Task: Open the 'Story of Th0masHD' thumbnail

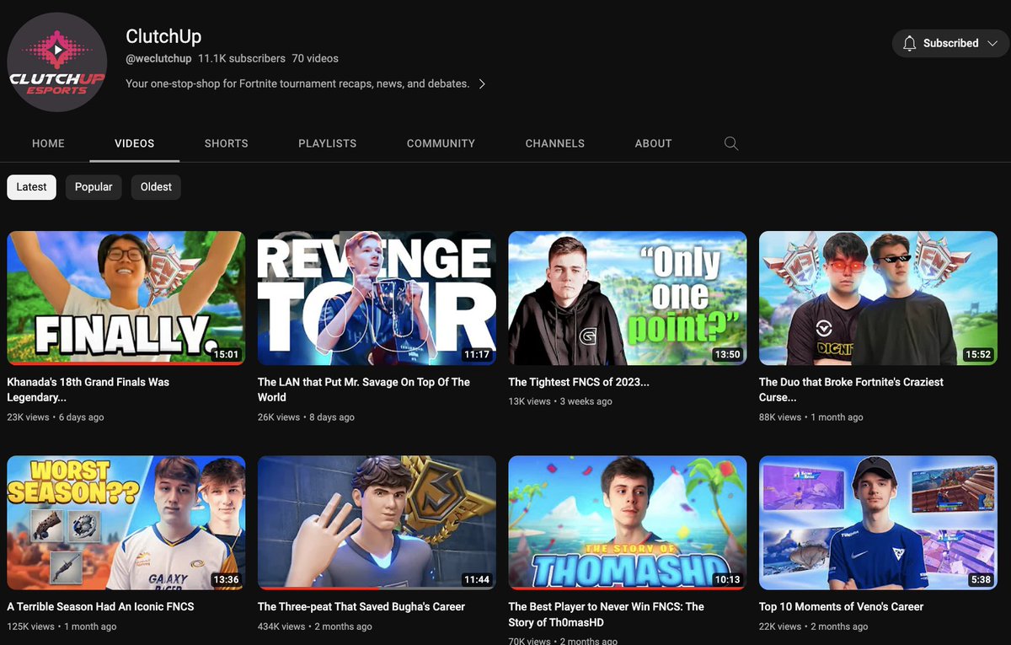Action: coord(628,523)
